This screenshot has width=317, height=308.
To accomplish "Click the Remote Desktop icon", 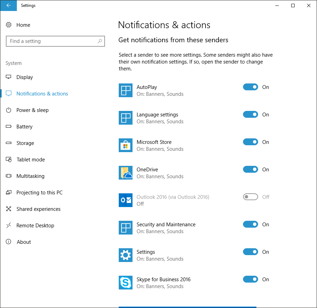I will [9, 225].
